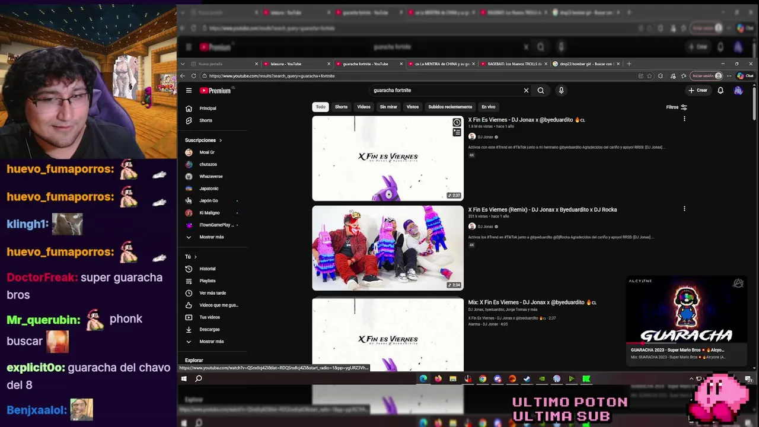The width and height of the screenshot is (759, 427).
Task: Select the Shorts filter chip
Action: tap(341, 107)
